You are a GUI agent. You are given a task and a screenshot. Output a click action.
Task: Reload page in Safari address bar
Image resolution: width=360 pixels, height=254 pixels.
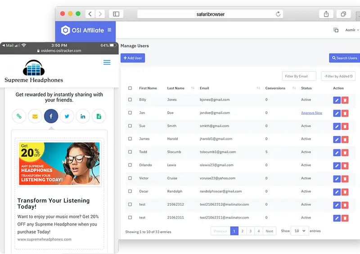[279, 14]
